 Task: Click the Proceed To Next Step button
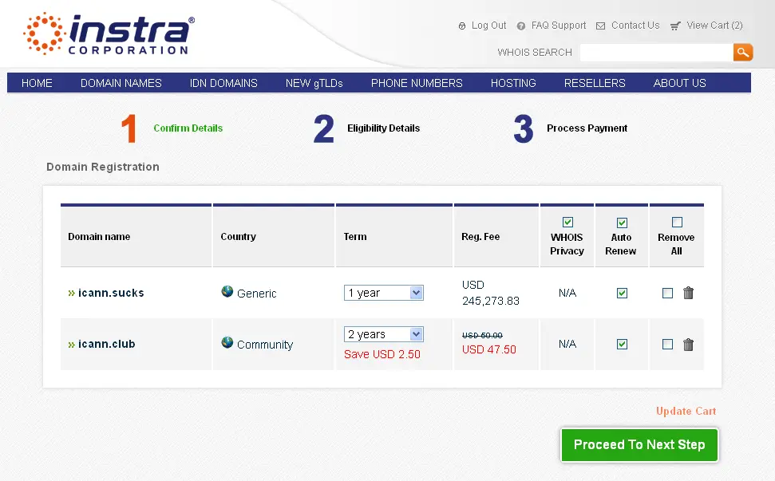coord(639,444)
